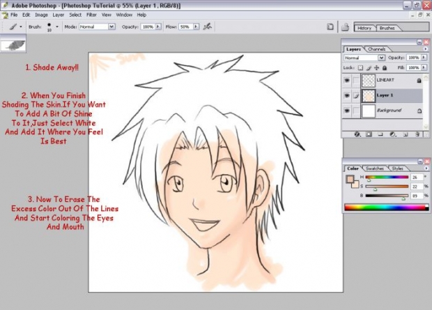Viewport: 432px width, 310px height.
Task: Open brush Opacity slider arrow
Action: (158, 26)
